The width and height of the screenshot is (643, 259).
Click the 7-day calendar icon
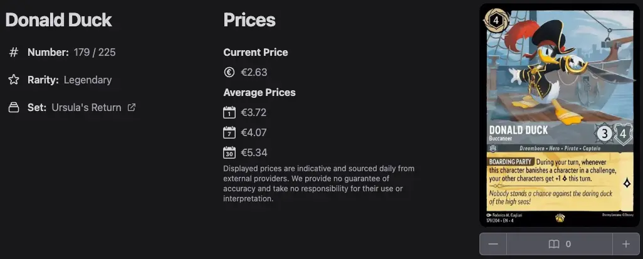(x=229, y=132)
